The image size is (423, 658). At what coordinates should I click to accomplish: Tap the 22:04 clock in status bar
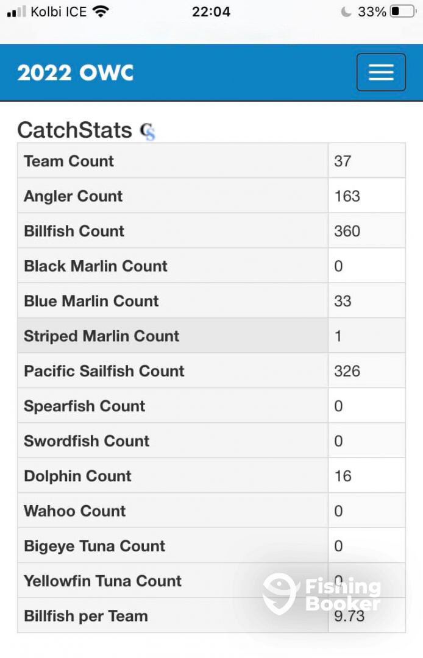click(211, 12)
